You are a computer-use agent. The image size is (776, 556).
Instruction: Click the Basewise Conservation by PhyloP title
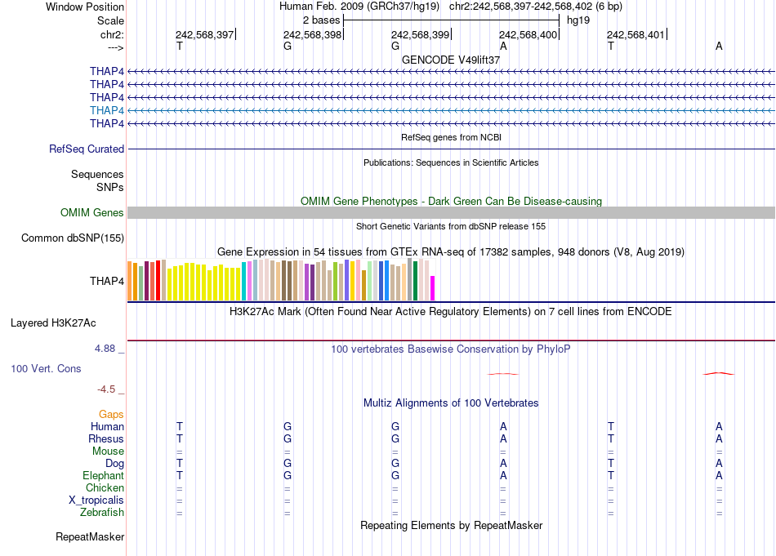pyautogui.click(x=451, y=349)
